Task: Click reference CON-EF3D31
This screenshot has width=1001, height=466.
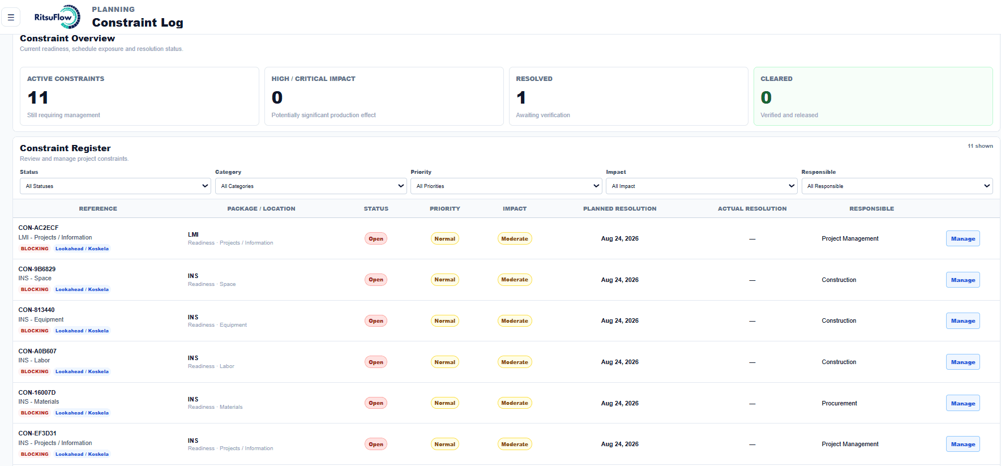Action: (x=37, y=433)
